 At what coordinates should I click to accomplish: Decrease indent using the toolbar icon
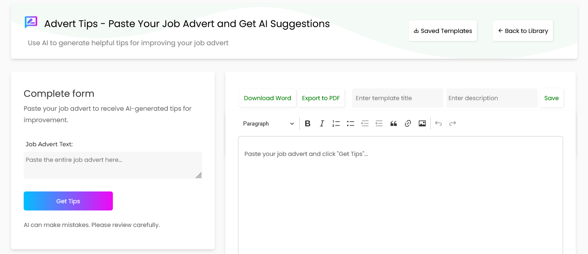coord(379,123)
